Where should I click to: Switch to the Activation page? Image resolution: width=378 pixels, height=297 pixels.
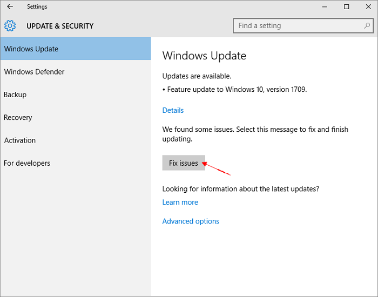pos(20,140)
